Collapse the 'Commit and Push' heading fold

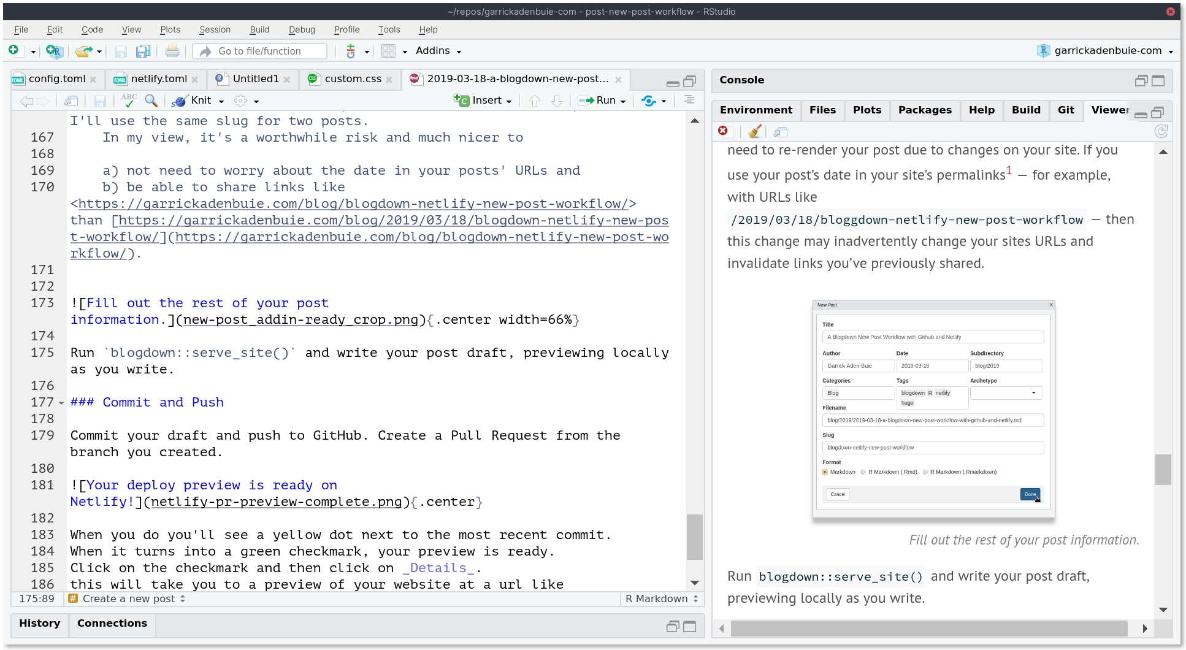(x=61, y=403)
